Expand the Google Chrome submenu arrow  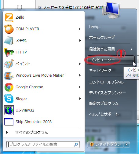pos(80,87)
